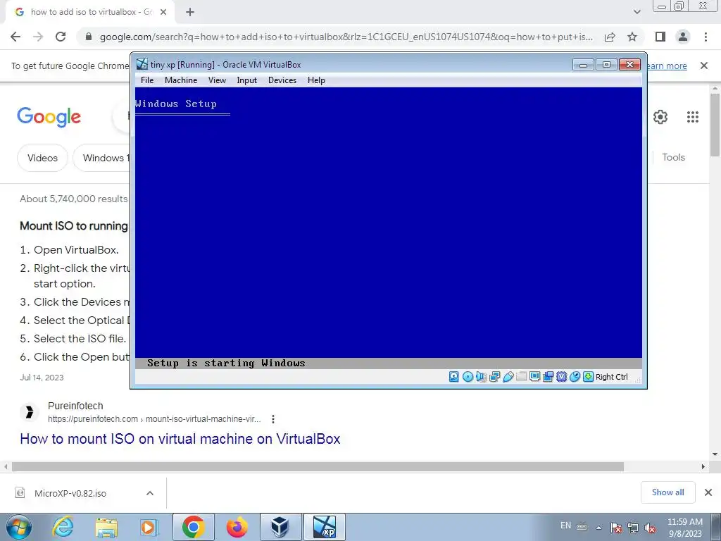Close the 'how to add iso' tab
Image resolution: width=721 pixels, height=541 pixels.
pyautogui.click(x=163, y=12)
